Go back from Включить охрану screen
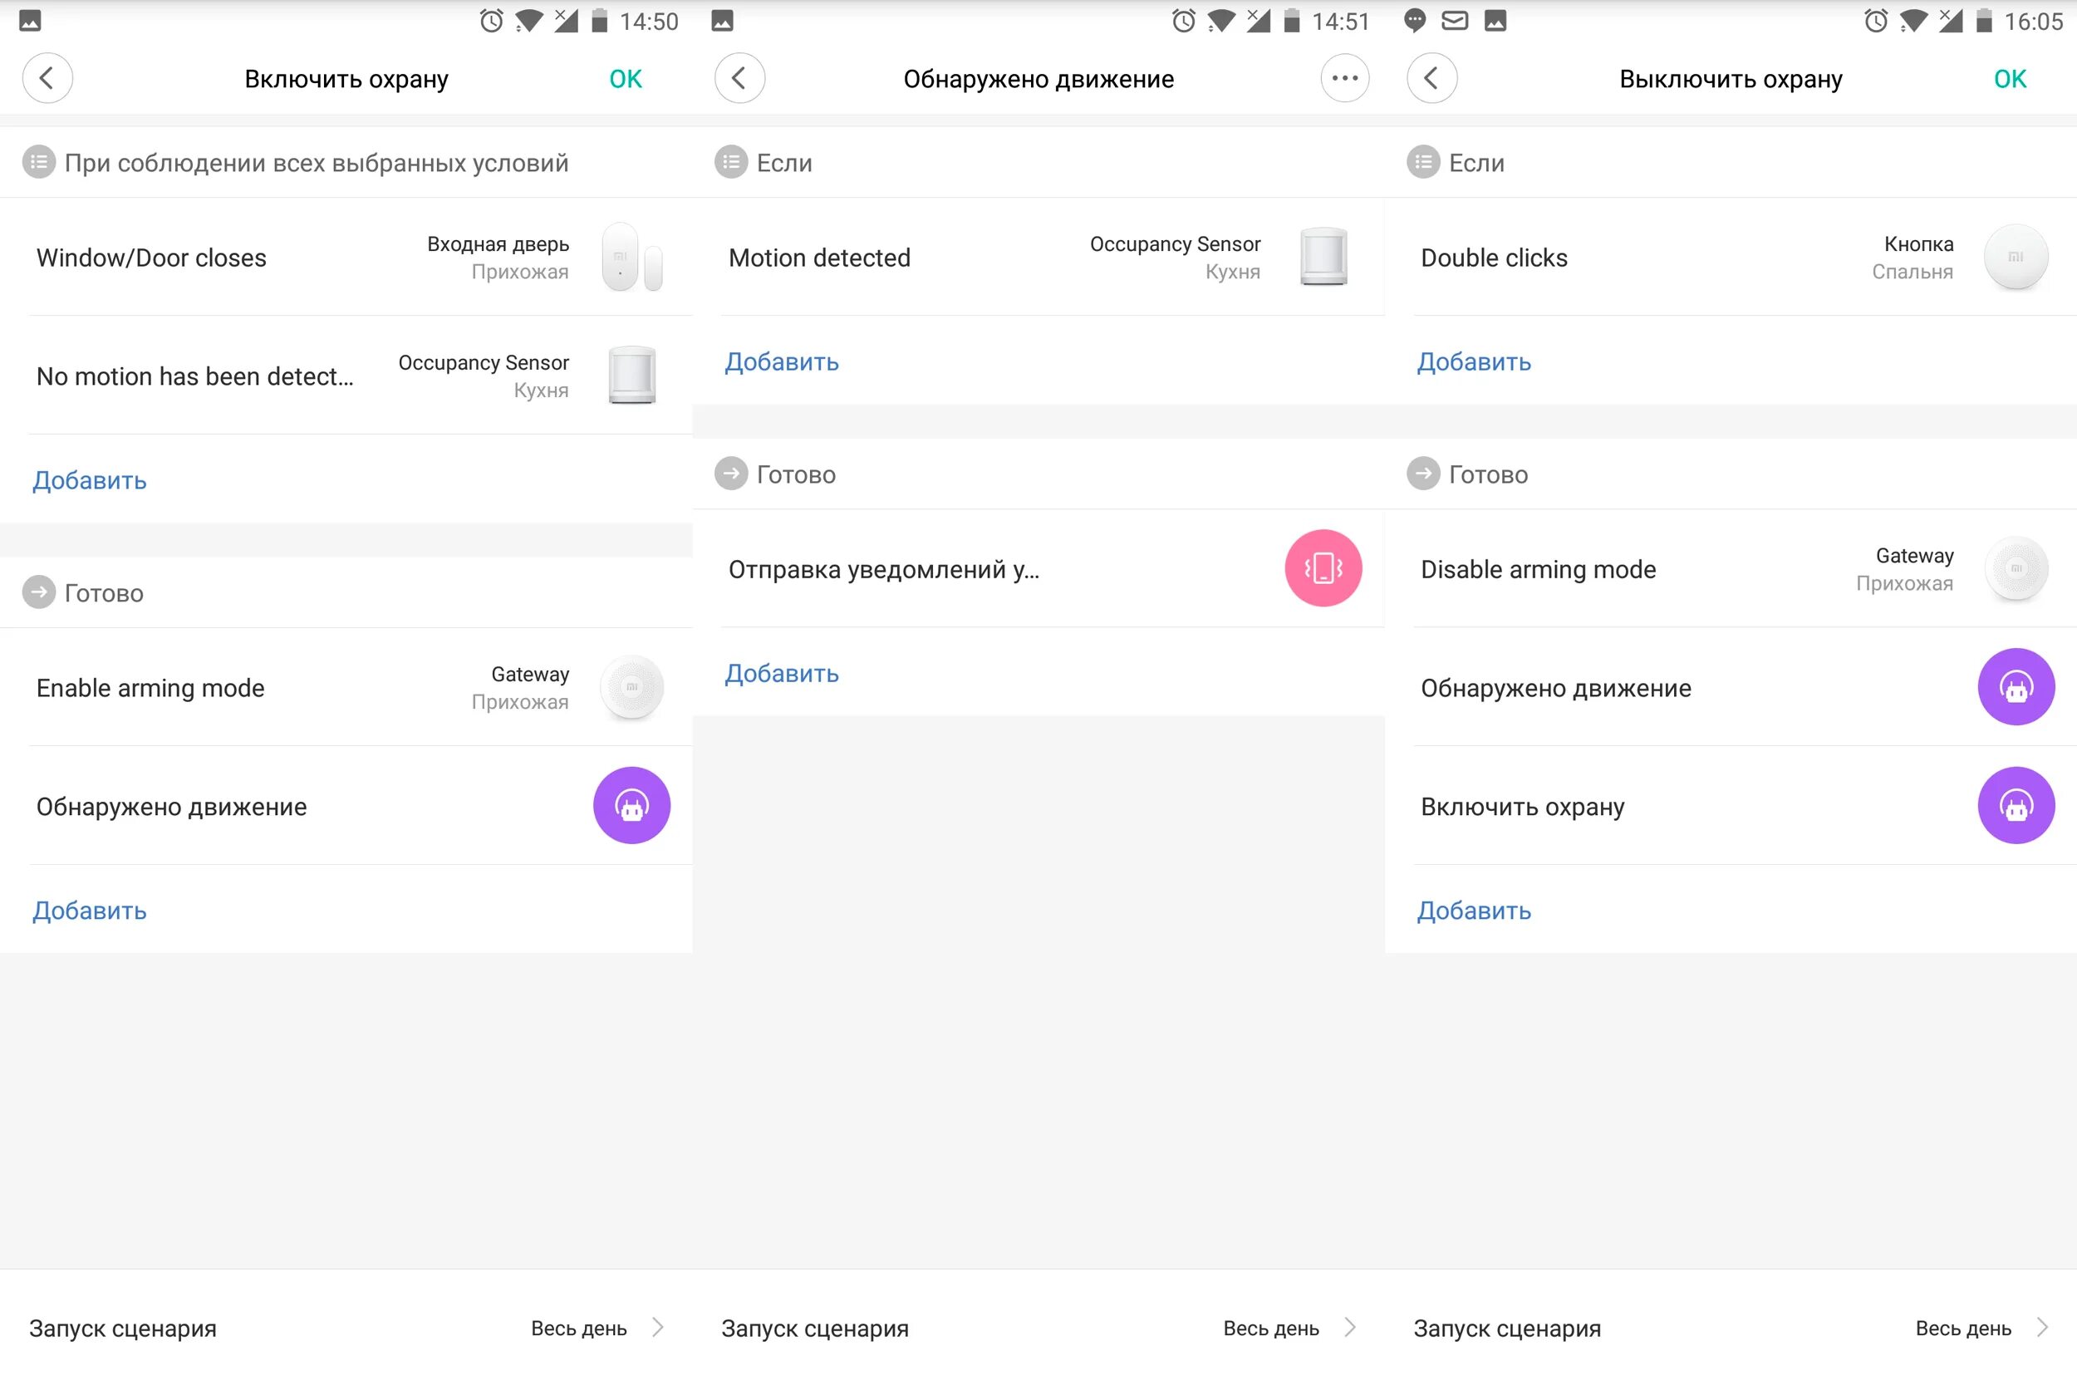 (47, 79)
